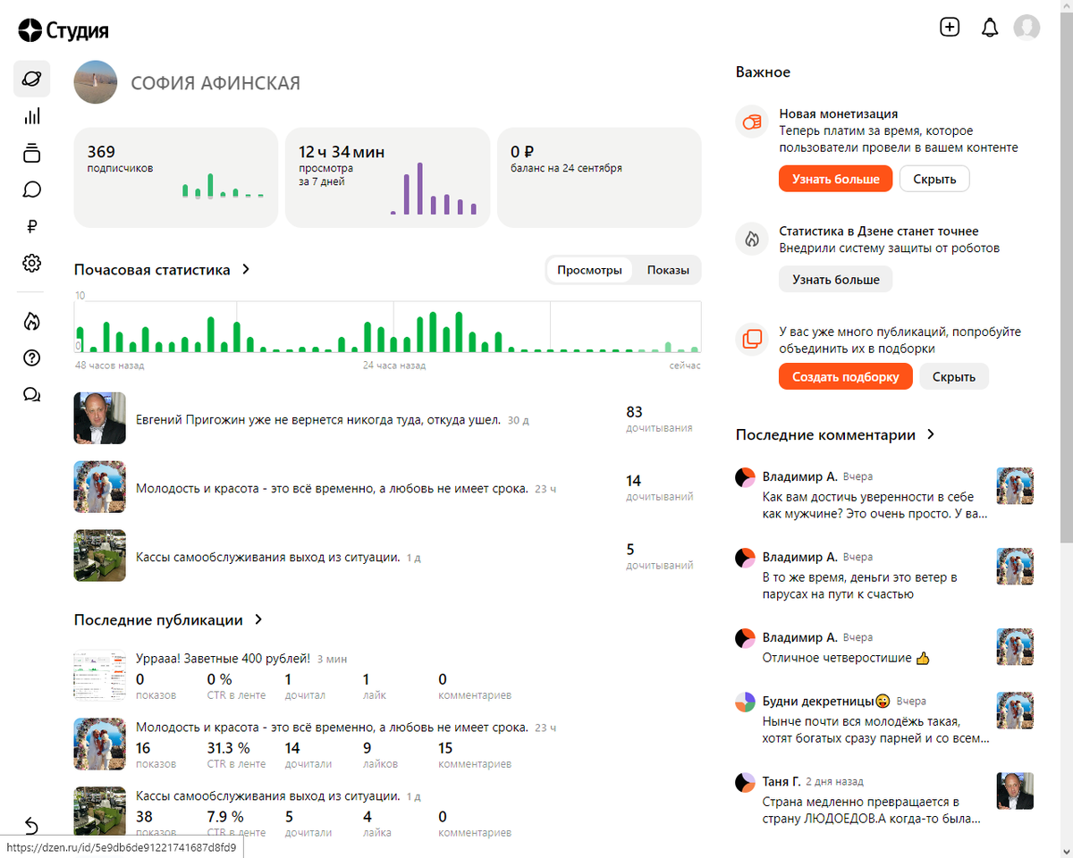
Task: Open comment В то же время, деньги это ветер
Action: (x=860, y=585)
